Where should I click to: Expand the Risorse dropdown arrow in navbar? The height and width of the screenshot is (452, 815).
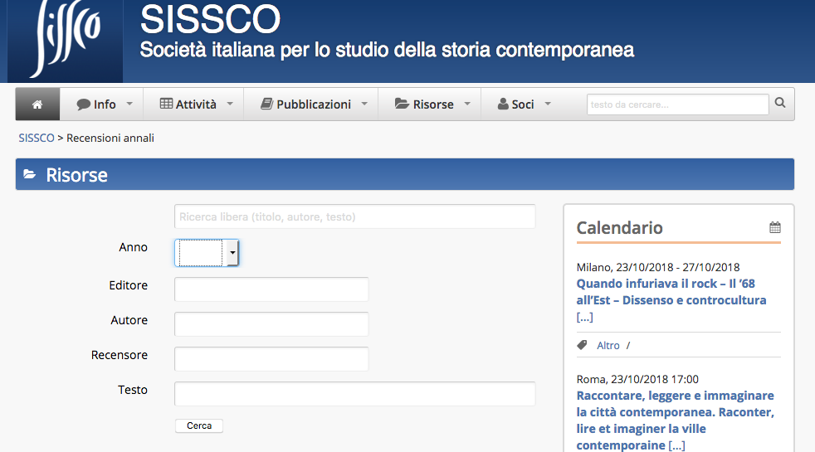pyautogui.click(x=467, y=104)
